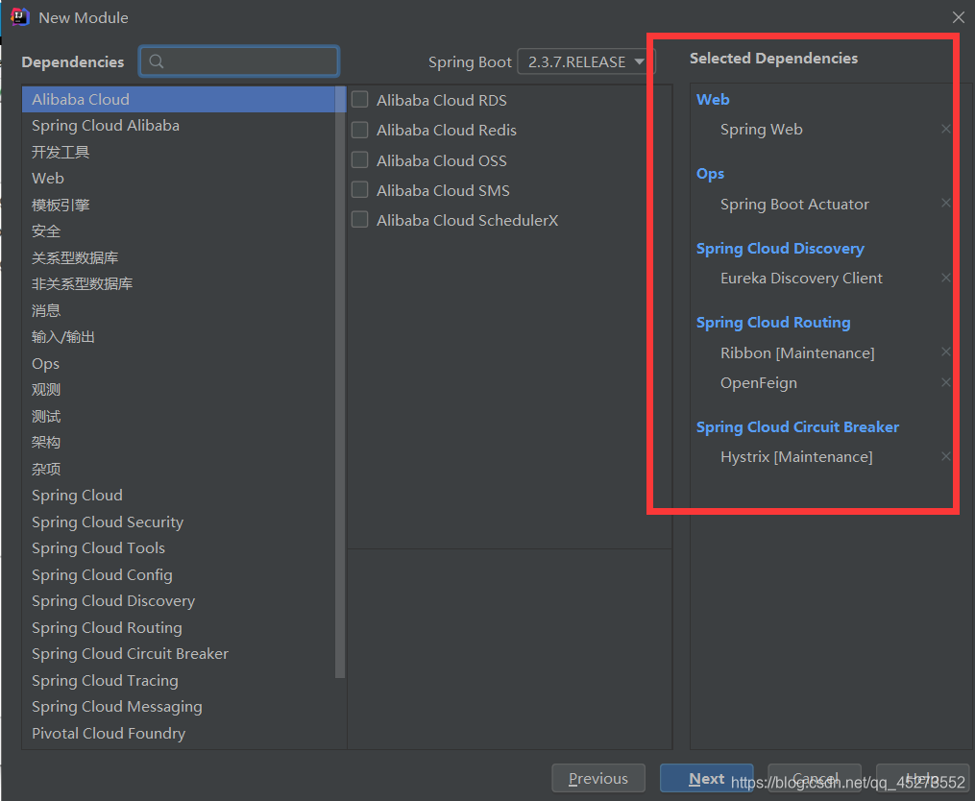Image resolution: width=975 pixels, height=801 pixels.
Task: Click Hystrix [Maintenance] selected entry
Action: 796,457
